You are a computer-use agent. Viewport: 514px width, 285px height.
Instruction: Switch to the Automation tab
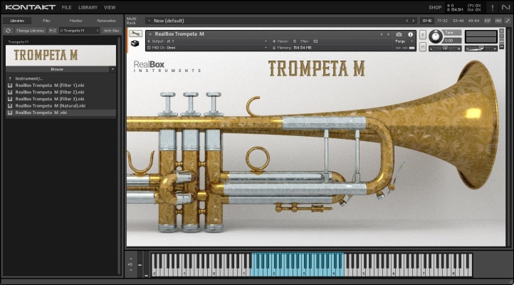(x=106, y=21)
